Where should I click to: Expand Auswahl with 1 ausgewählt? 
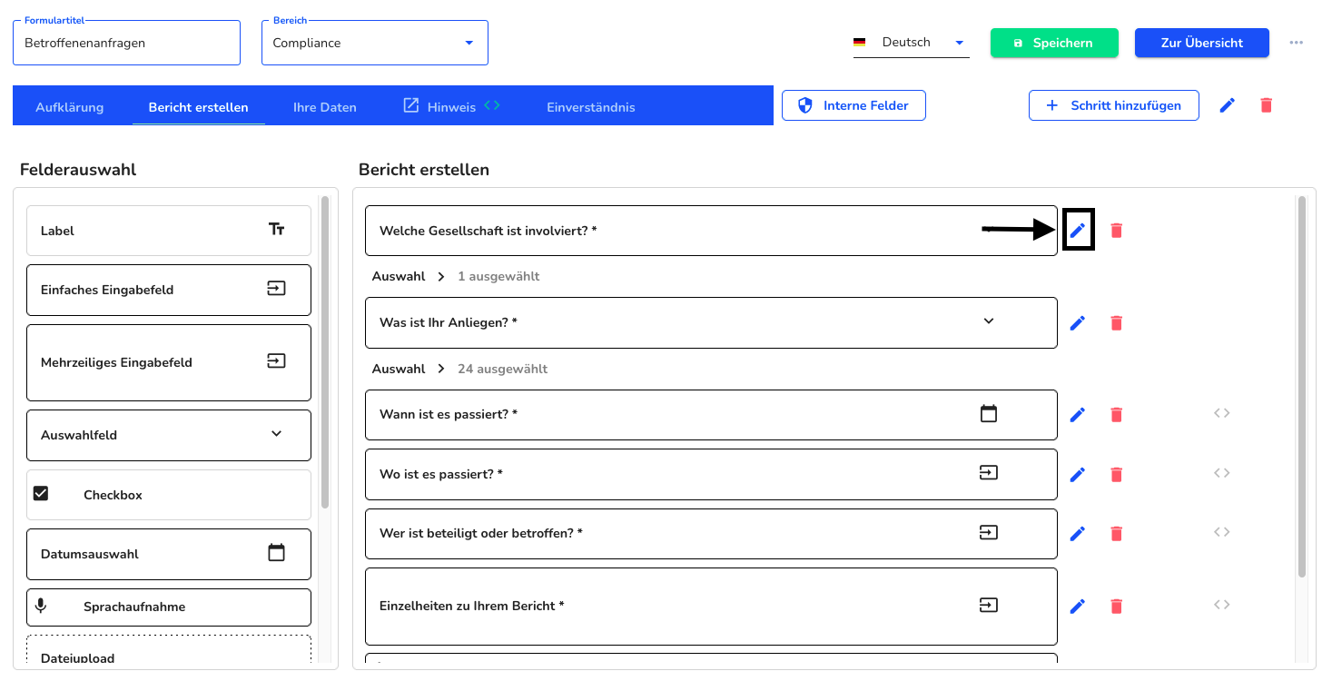(441, 277)
